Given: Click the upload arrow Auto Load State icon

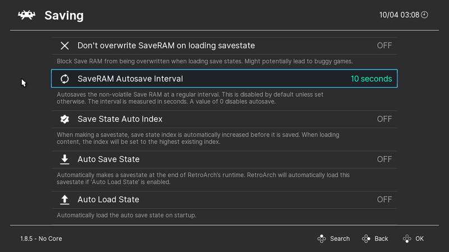Looking at the screenshot, I should coord(65,200).
